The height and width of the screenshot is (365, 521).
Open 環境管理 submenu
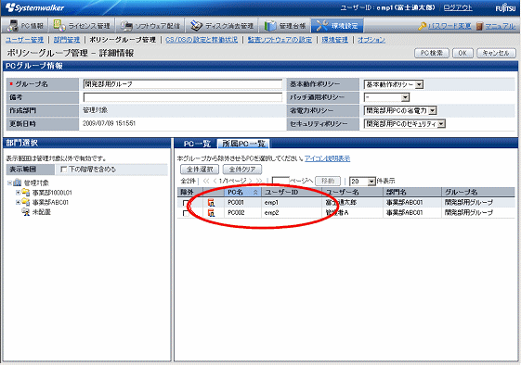(335, 40)
